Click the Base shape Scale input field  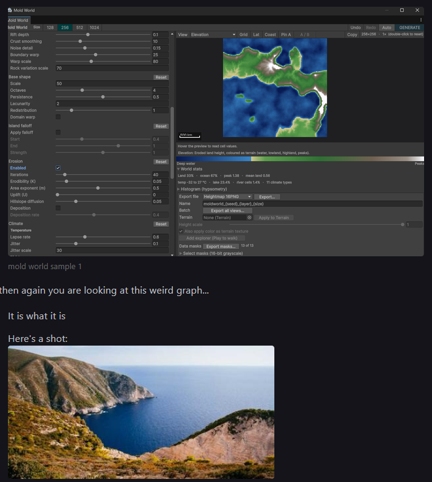click(112, 83)
